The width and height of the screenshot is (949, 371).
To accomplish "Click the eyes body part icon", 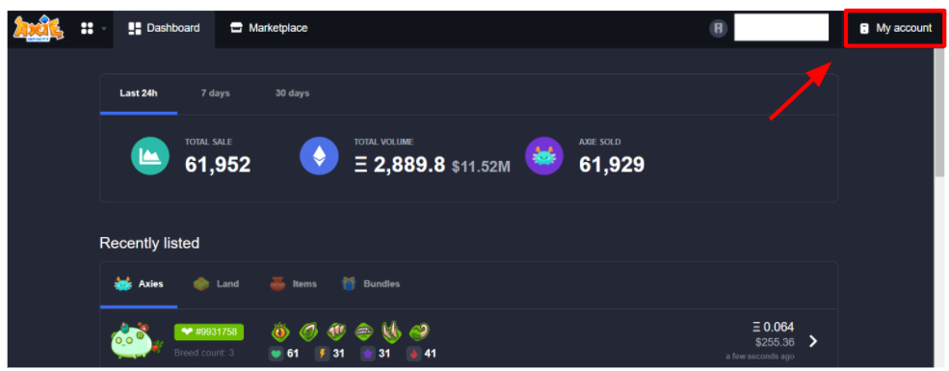I will coord(280,331).
